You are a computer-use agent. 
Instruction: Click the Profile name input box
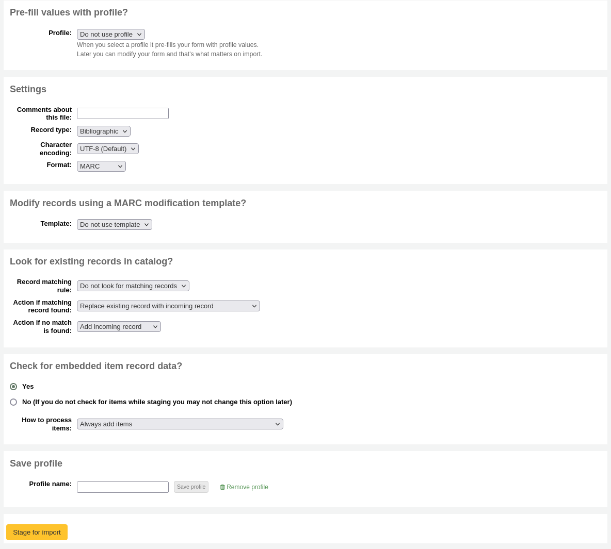[123, 487]
